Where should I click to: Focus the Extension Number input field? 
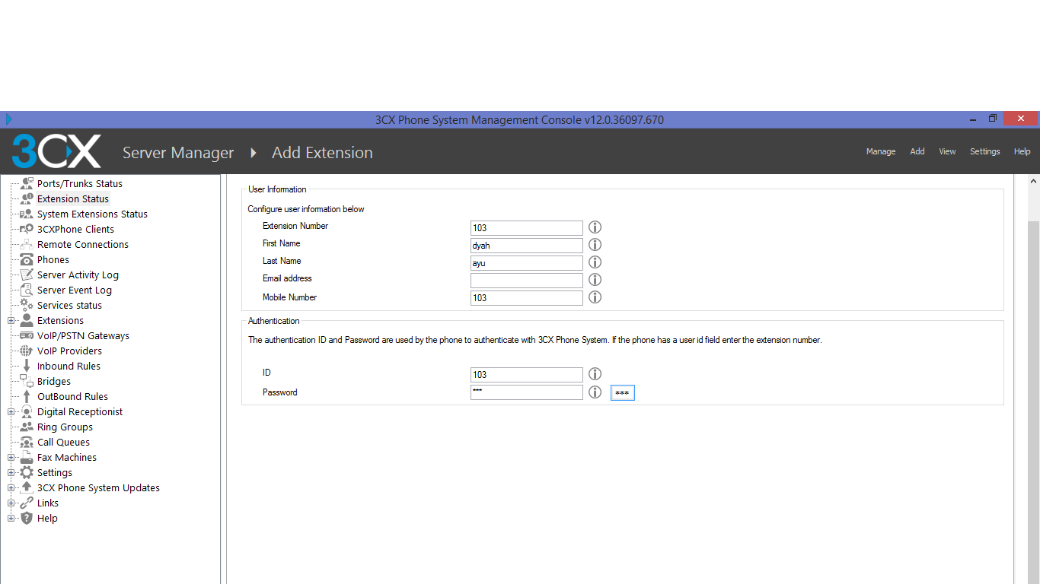pos(527,227)
